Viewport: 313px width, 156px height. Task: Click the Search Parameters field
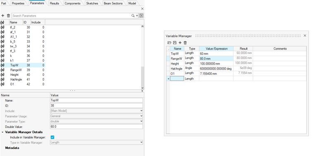click(x=72, y=16)
